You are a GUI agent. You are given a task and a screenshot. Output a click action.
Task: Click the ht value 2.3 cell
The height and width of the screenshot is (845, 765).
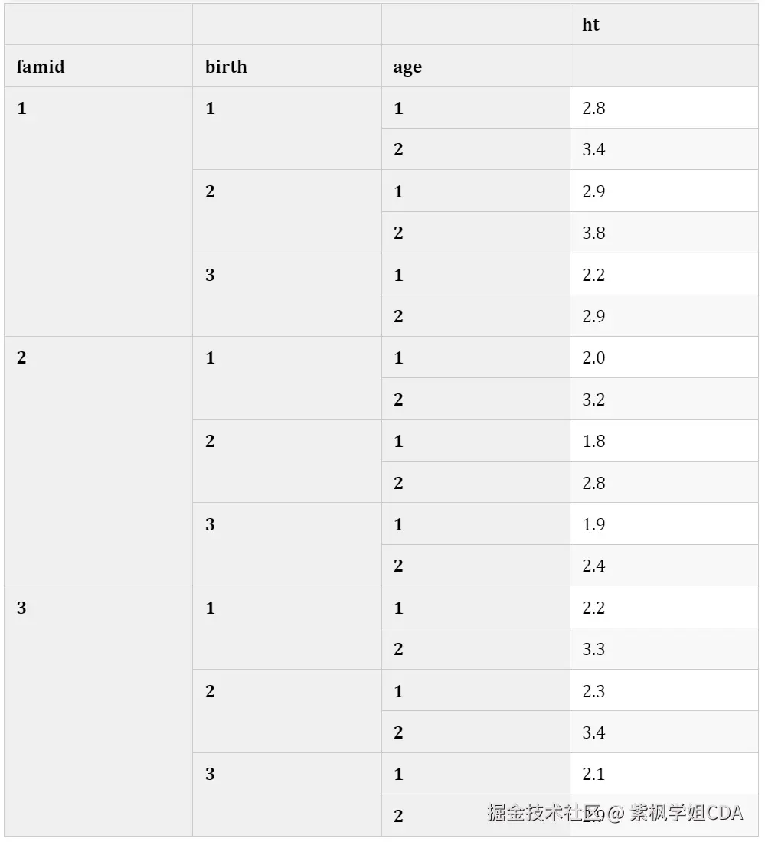593,691
